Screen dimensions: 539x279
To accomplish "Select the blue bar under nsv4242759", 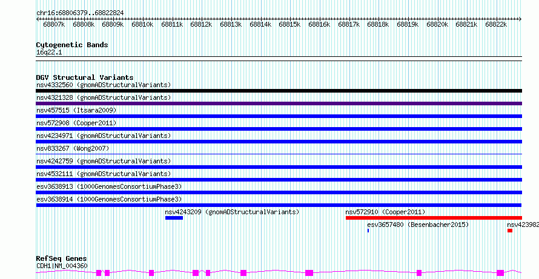I will (x=279, y=167).
